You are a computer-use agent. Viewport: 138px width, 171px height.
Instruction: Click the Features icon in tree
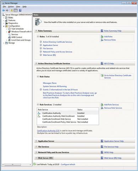(x=6, y=20)
